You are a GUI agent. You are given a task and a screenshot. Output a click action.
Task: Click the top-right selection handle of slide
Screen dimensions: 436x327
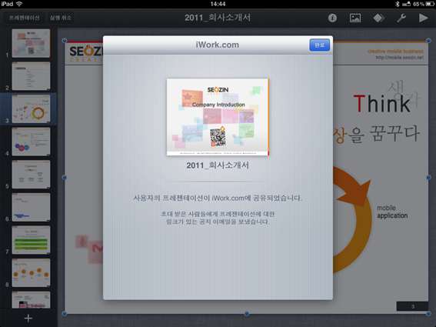coord(428,41)
